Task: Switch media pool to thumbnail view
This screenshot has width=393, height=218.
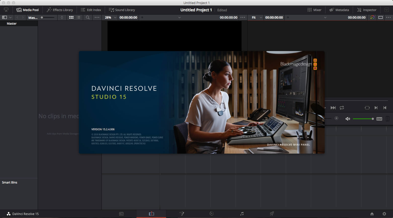Action: [x=71, y=18]
